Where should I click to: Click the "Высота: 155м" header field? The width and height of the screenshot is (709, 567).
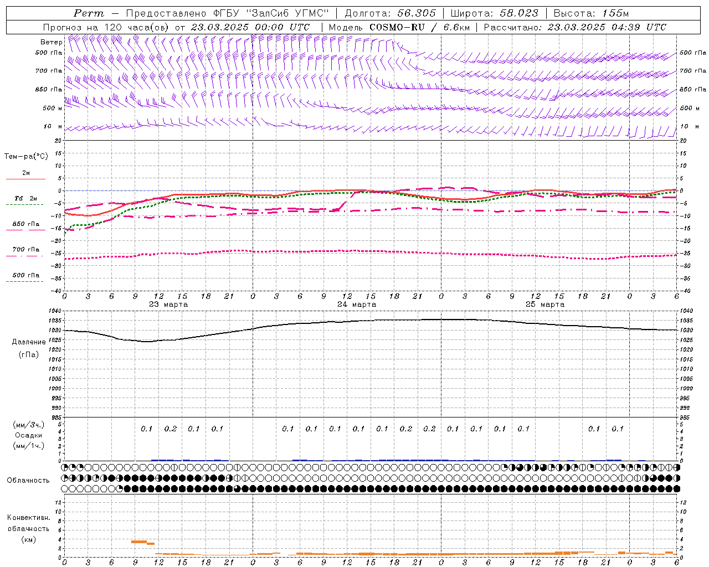point(592,13)
